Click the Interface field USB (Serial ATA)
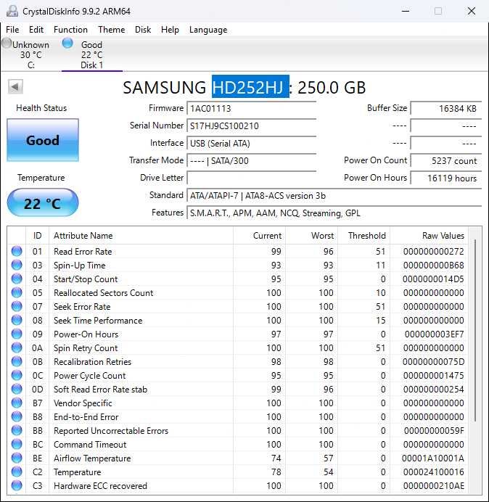Image resolution: width=489 pixels, height=502 pixels. tap(251, 143)
